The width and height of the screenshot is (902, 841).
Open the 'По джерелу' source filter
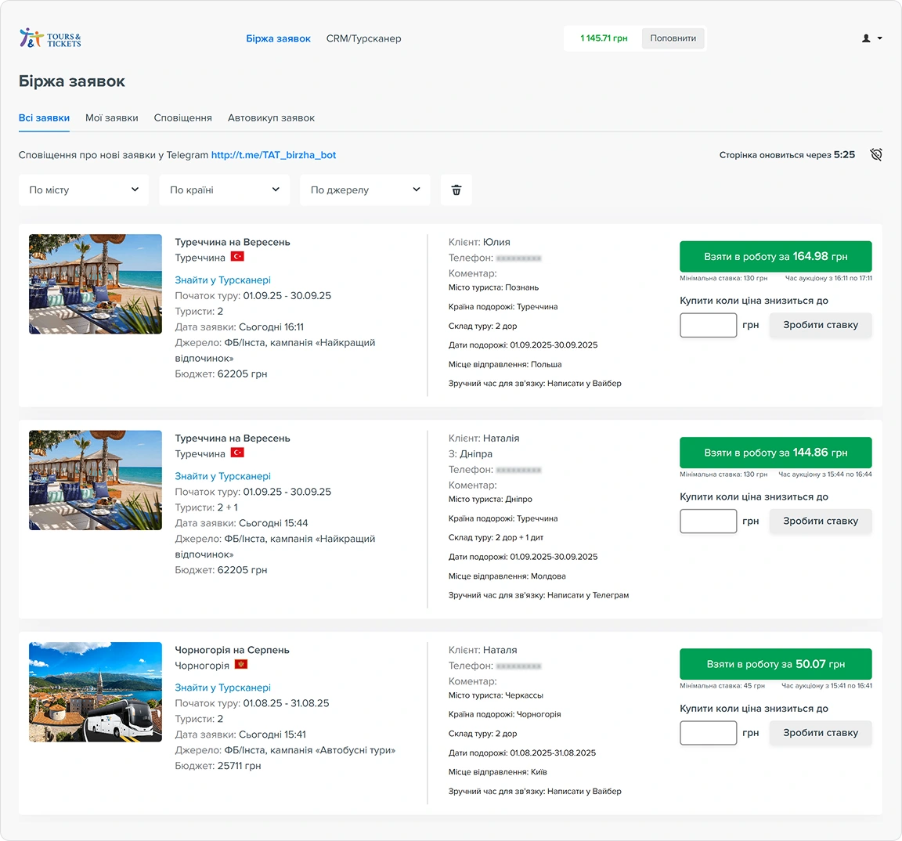tap(365, 190)
